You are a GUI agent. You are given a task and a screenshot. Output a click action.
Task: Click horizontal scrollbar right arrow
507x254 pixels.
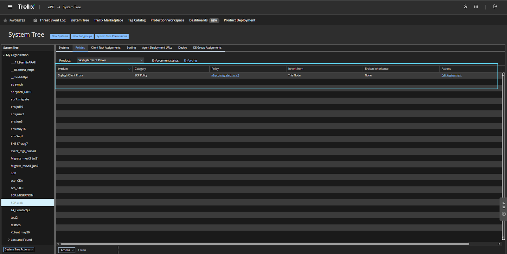coord(499,244)
